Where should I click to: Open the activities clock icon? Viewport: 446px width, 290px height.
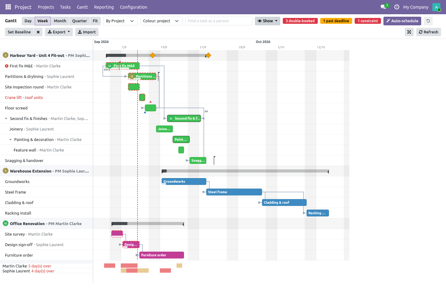point(396,7)
